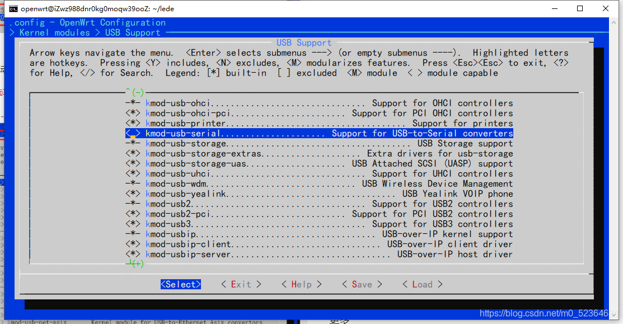Click 'USB Support' in the breadcrumb path

pyautogui.click(x=133, y=32)
